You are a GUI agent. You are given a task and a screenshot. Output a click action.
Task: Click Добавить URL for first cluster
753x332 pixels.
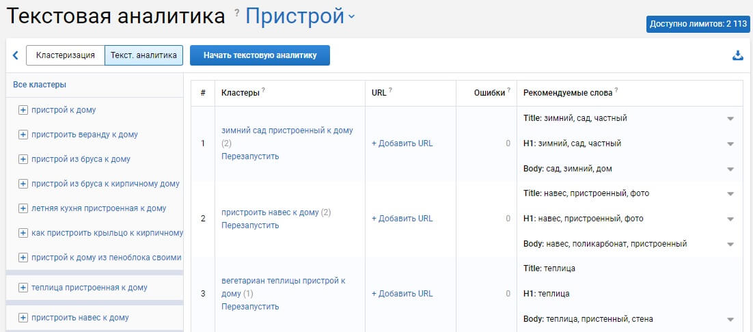tap(402, 143)
